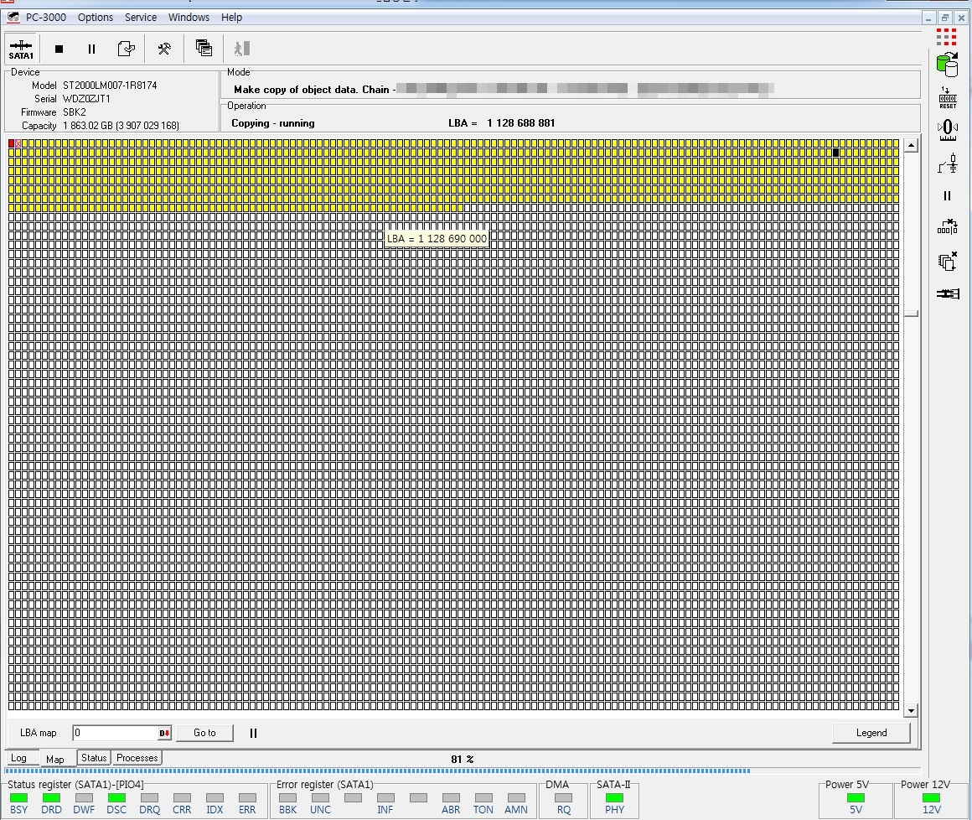
Task: Click the 5V power indicator
Action: (x=856, y=798)
